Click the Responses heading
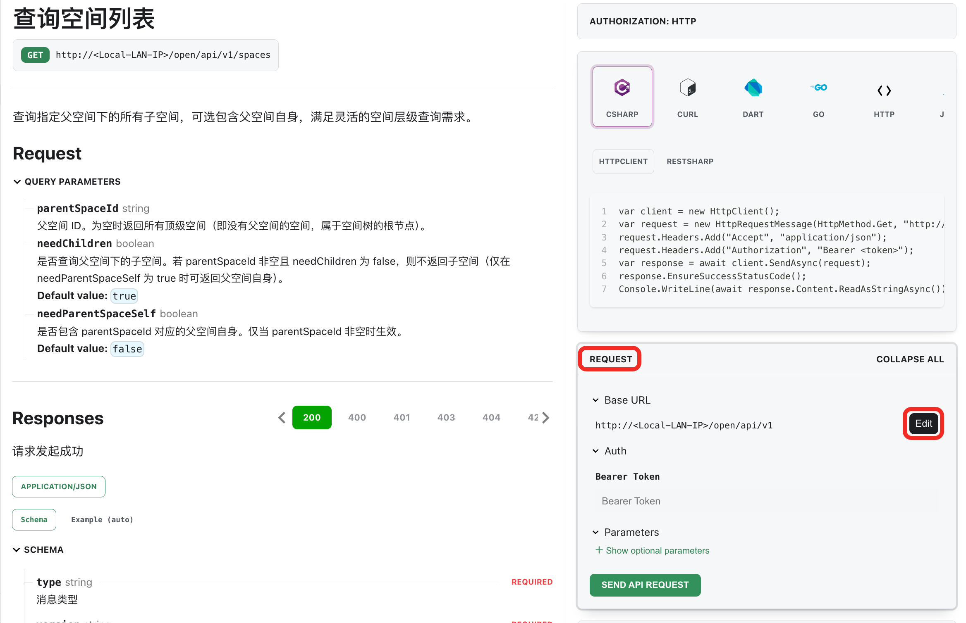966x623 pixels. click(x=58, y=418)
